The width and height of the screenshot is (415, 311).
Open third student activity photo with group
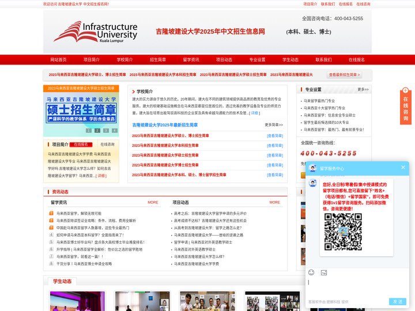[207, 301]
